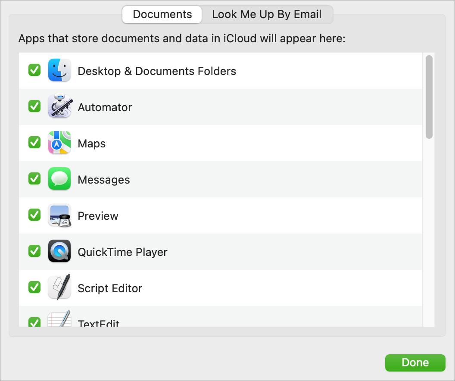Toggle QuickTime Player checkbox
The width and height of the screenshot is (455, 381).
click(x=34, y=251)
